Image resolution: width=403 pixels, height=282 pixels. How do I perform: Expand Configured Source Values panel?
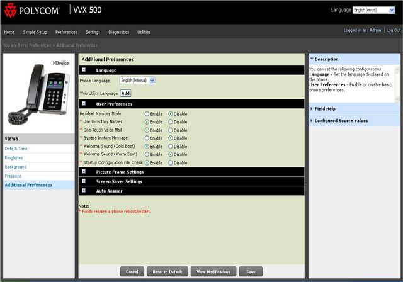coord(312,120)
